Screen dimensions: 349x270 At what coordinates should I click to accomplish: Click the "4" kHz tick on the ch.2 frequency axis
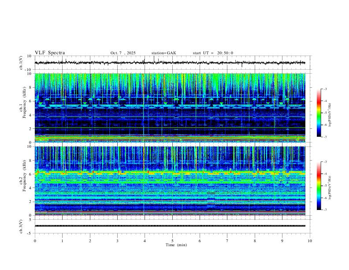tap(31, 188)
